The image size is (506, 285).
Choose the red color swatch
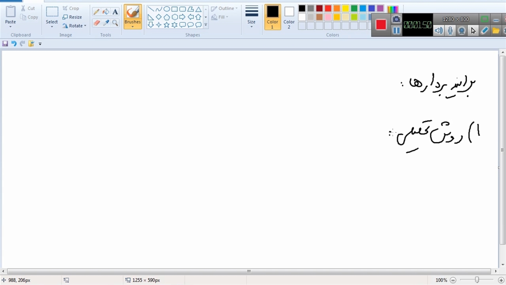coord(328,8)
